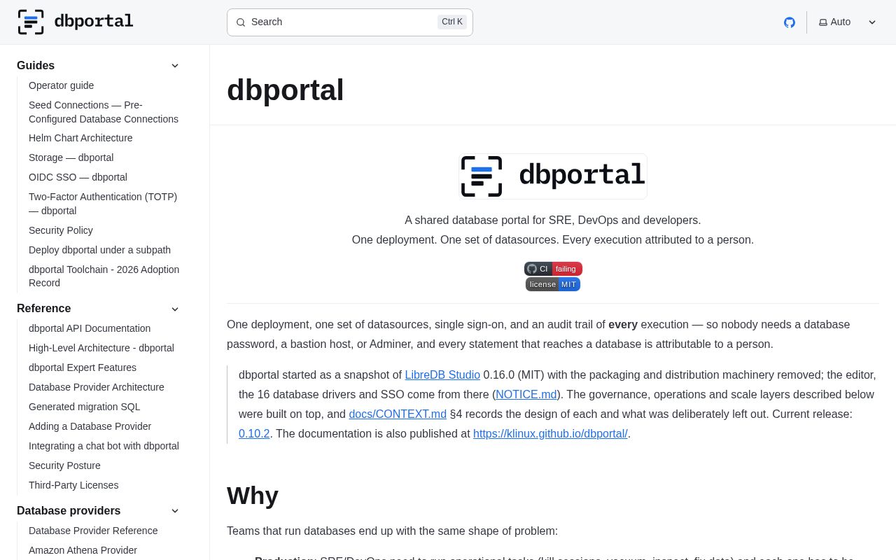The width and height of the screenshot is (896, 560).
Task: Collapse the Database providers sidebar section
Action: tap(175, 511)
